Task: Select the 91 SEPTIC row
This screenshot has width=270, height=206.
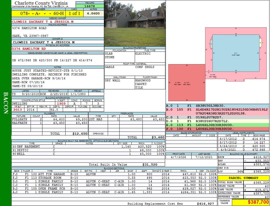Action: click(x=88, y=150)
